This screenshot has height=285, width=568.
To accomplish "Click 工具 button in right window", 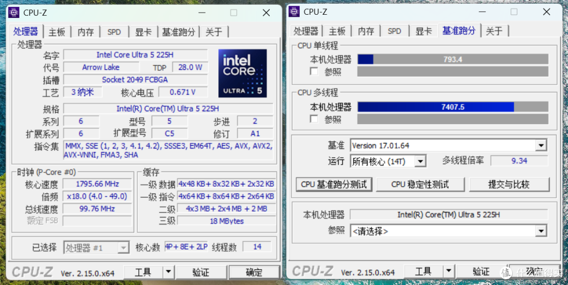I will coord(424,271).
